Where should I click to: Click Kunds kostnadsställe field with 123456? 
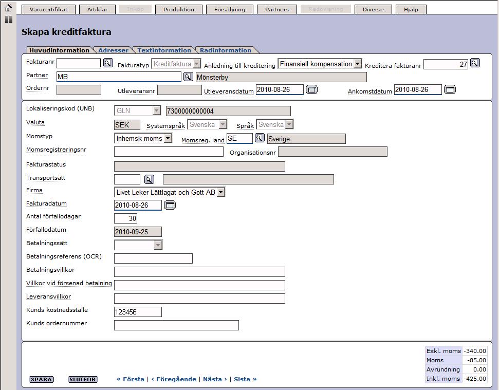[x=138, y=312]
